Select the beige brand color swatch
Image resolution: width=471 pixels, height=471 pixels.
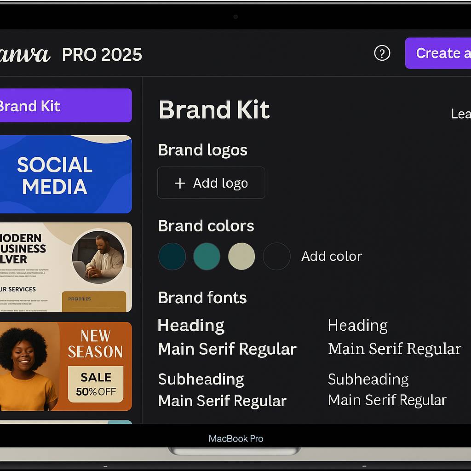(x=241, y=256)
